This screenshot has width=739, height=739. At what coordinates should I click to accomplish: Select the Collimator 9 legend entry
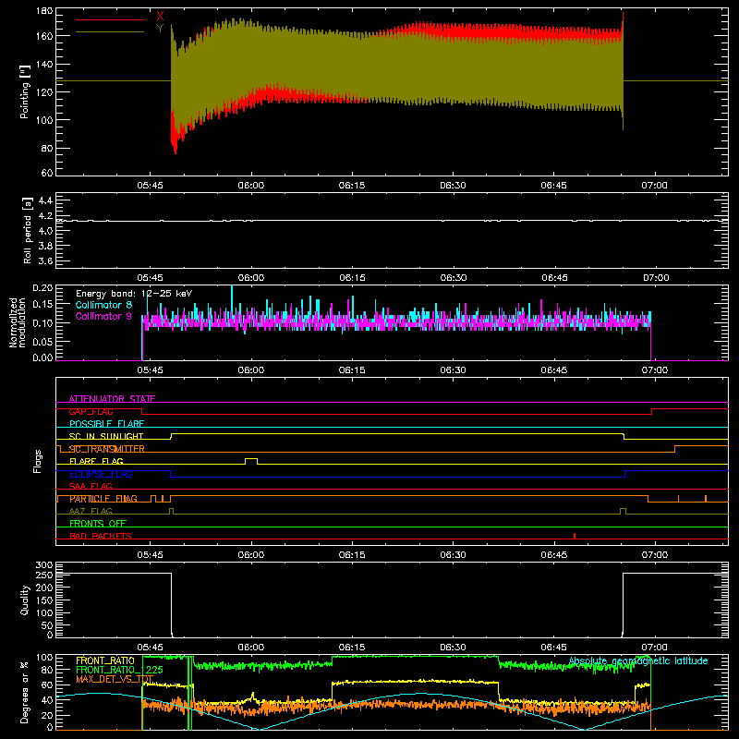[x=103, y=316]
